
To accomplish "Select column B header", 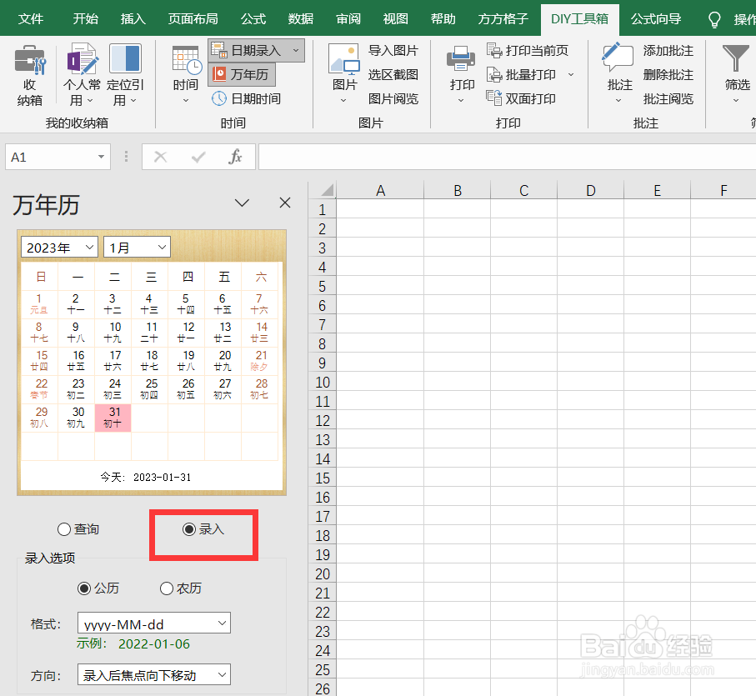I will (x=457, y=190).
